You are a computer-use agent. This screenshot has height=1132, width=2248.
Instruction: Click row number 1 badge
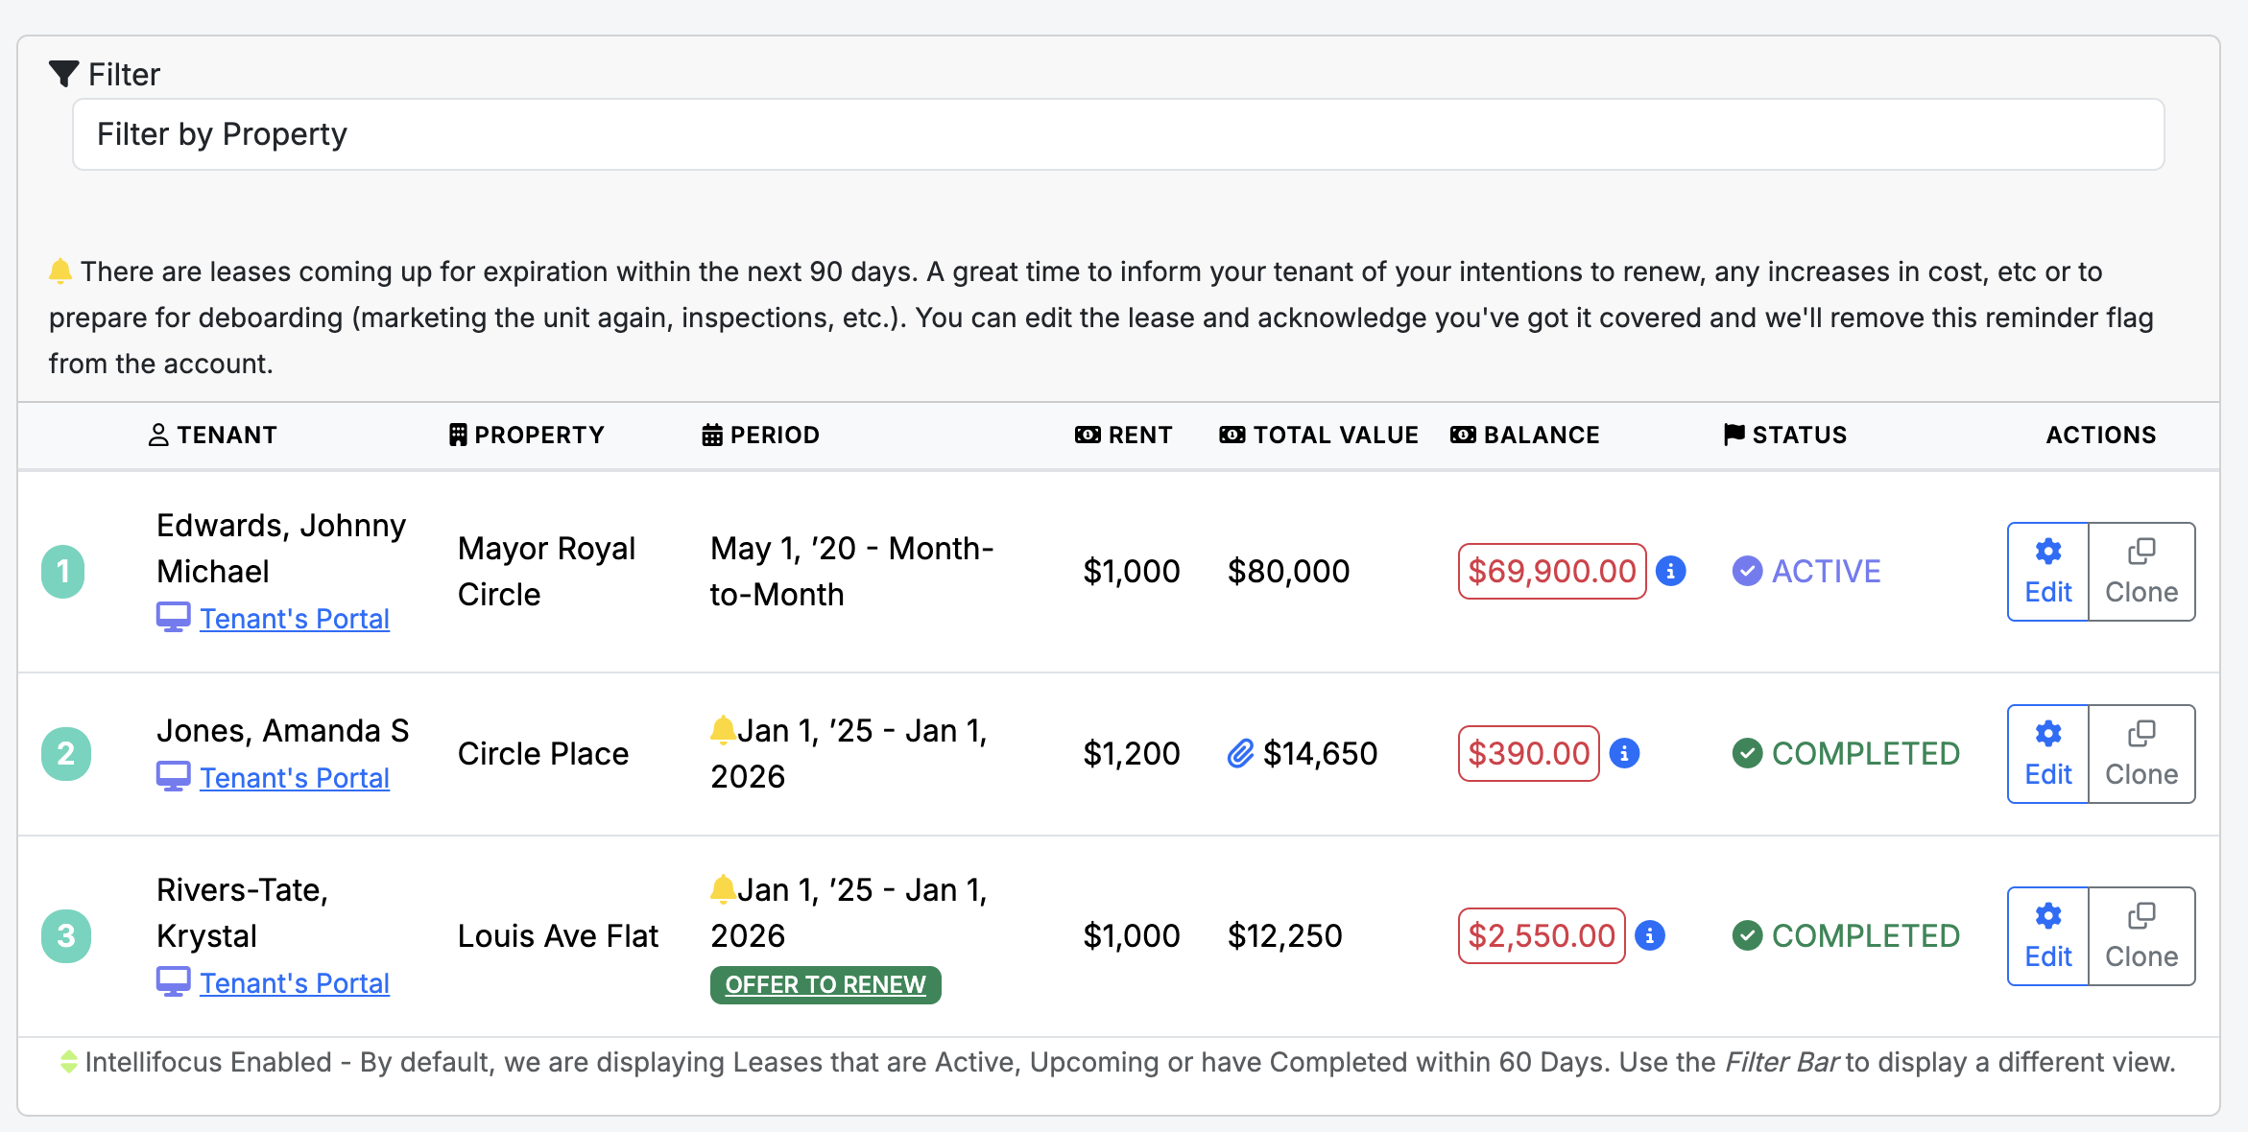63,572
